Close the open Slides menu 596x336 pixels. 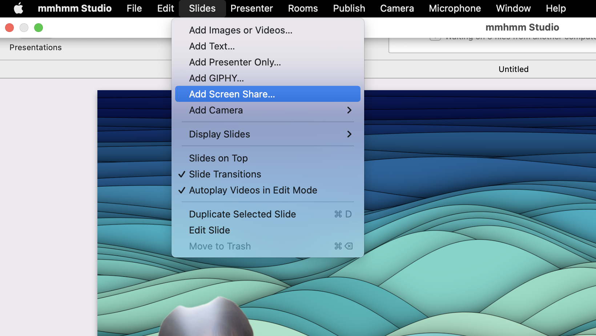202,8
